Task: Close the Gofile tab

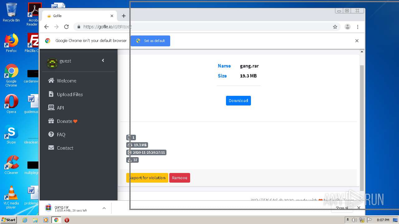Action: pos(112,16)
